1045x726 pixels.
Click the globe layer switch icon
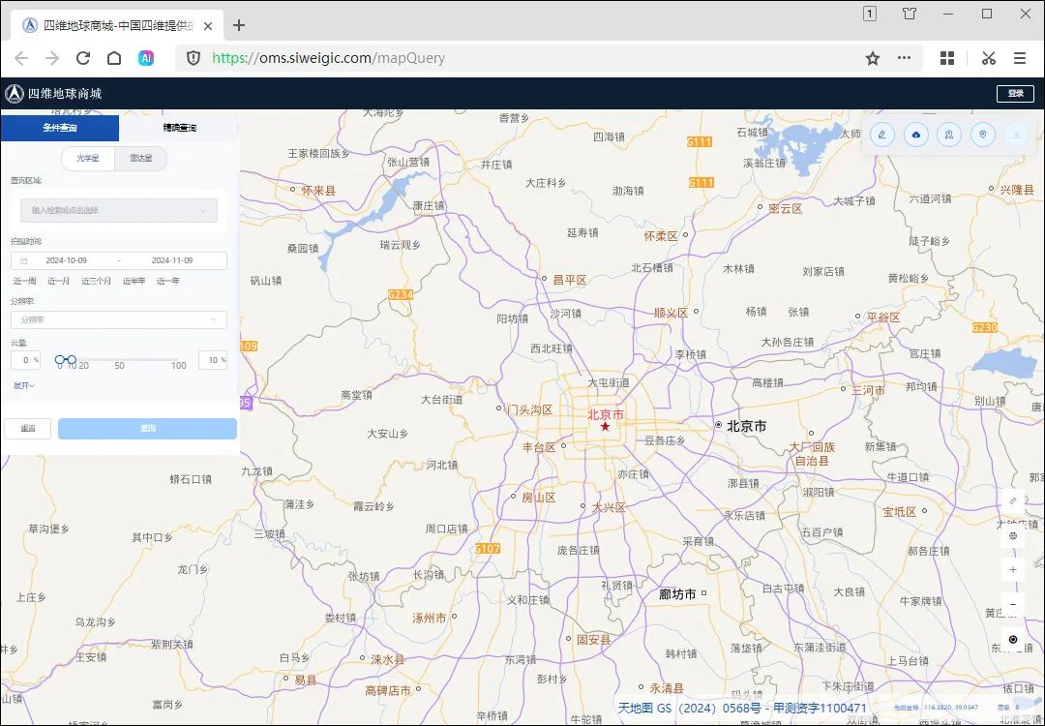click(x=1013, y=535)
